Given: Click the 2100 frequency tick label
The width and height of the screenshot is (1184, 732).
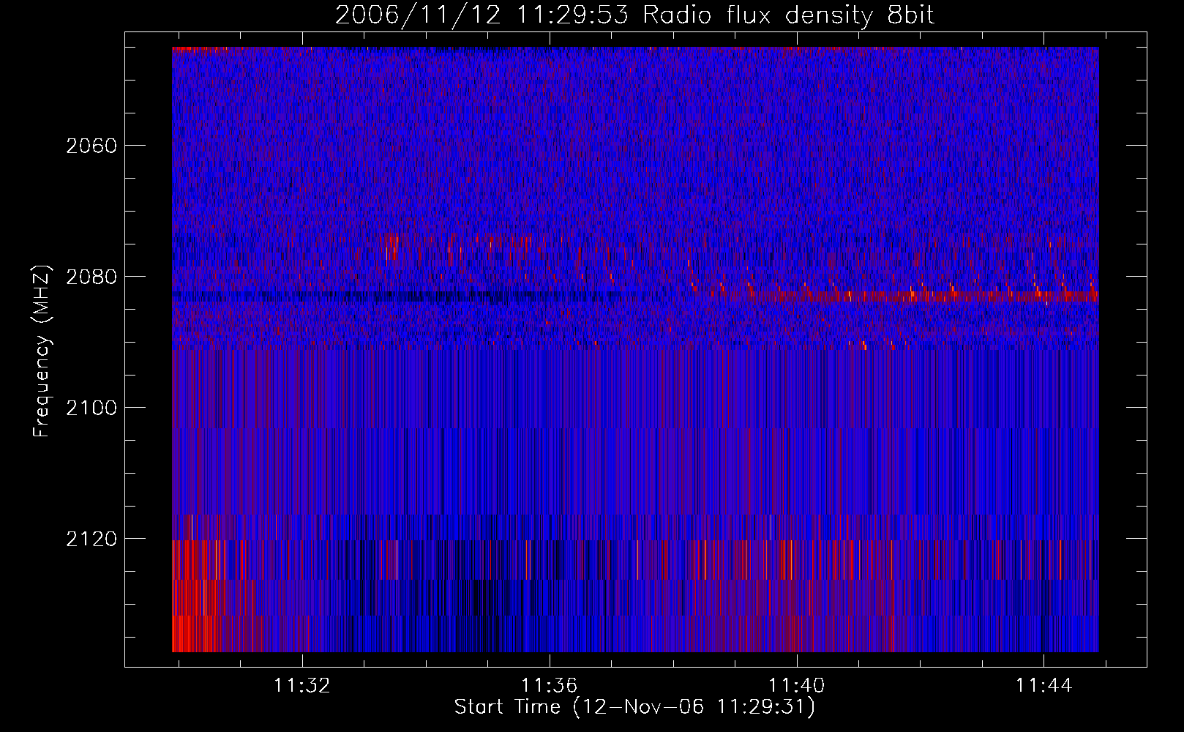Looking at the screenshot, I should pos(91,408).
